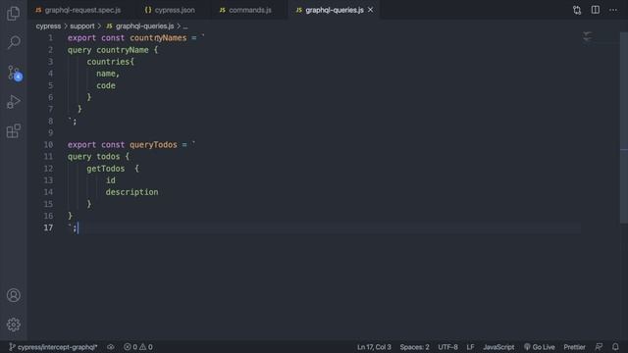Click getTodos on line 12
The width and height of the screenshot is (628, 353).
tap(106, 169)
